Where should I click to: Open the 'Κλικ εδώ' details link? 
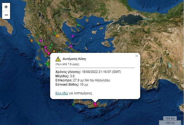62,93
